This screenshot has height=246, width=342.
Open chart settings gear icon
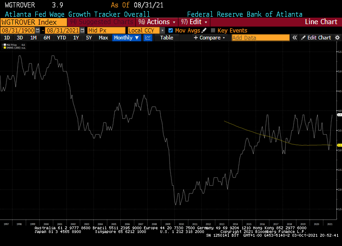tap(337, 38)
